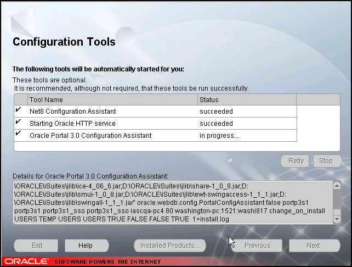Click in the details text area
The width and height of the screenshot is (352, 267).
(173, 202)
